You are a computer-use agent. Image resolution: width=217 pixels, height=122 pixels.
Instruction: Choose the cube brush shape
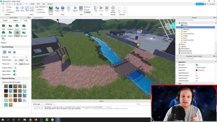(x=9, y=52)
